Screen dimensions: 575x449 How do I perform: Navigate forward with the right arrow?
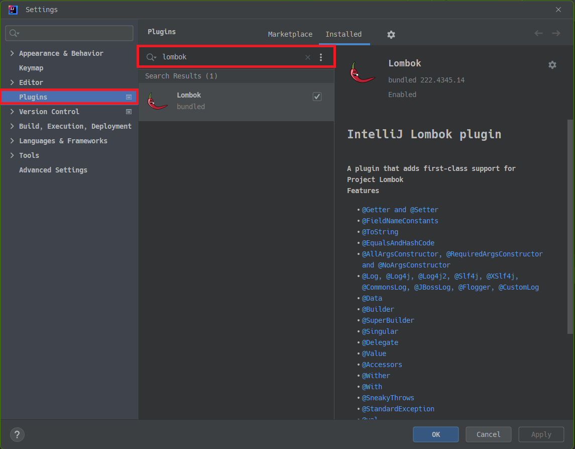pos(556,33)
